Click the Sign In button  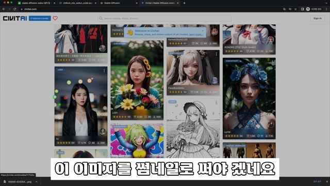click(318, 19)
